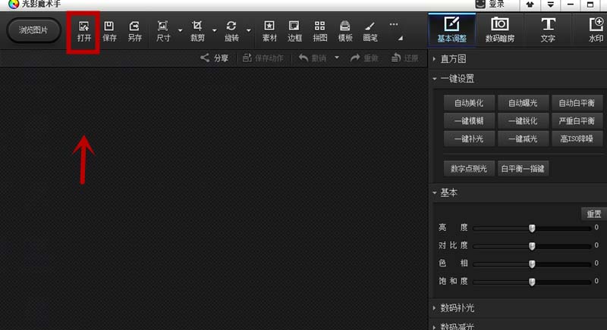Click 高ISO降噪 noise reduction button

(577, 139)
